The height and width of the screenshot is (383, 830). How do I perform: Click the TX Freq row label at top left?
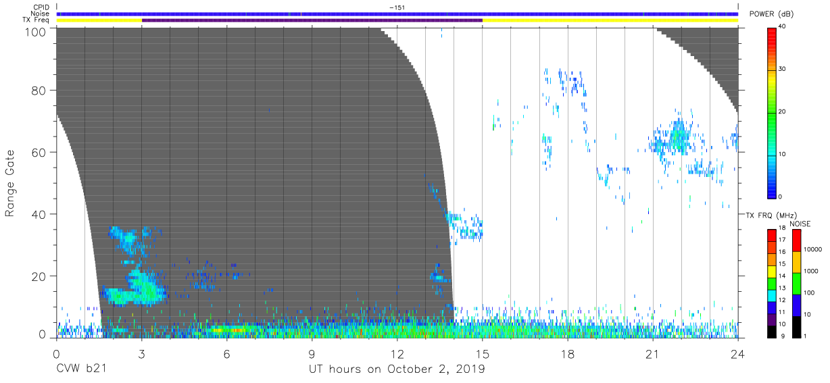(x=36, y=20)
